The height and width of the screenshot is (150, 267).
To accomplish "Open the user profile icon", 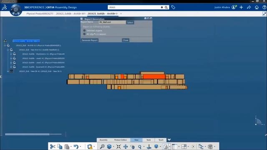I will tap(234, 7).
